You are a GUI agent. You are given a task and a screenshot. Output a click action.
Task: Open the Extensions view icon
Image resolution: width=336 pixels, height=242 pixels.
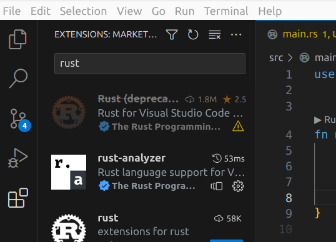tap(18, 198)
